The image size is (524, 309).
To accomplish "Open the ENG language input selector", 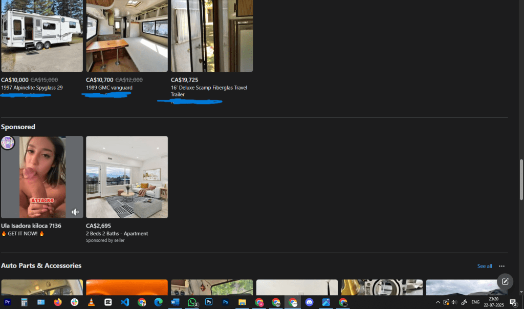I will tap(475, 302).
